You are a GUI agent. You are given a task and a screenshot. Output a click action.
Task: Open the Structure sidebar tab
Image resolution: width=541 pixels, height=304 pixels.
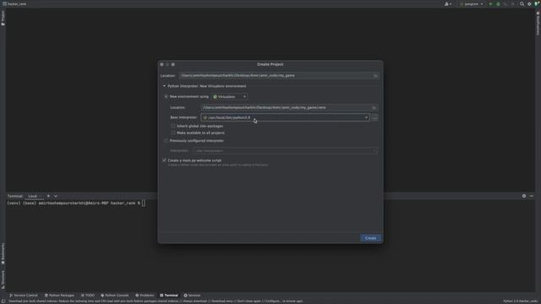(x=3, y=280)
